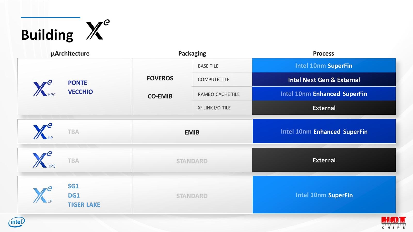The height and width of the screenshot is (232, 413).
Task: Select the Compute Tile row
Action: 222,79
